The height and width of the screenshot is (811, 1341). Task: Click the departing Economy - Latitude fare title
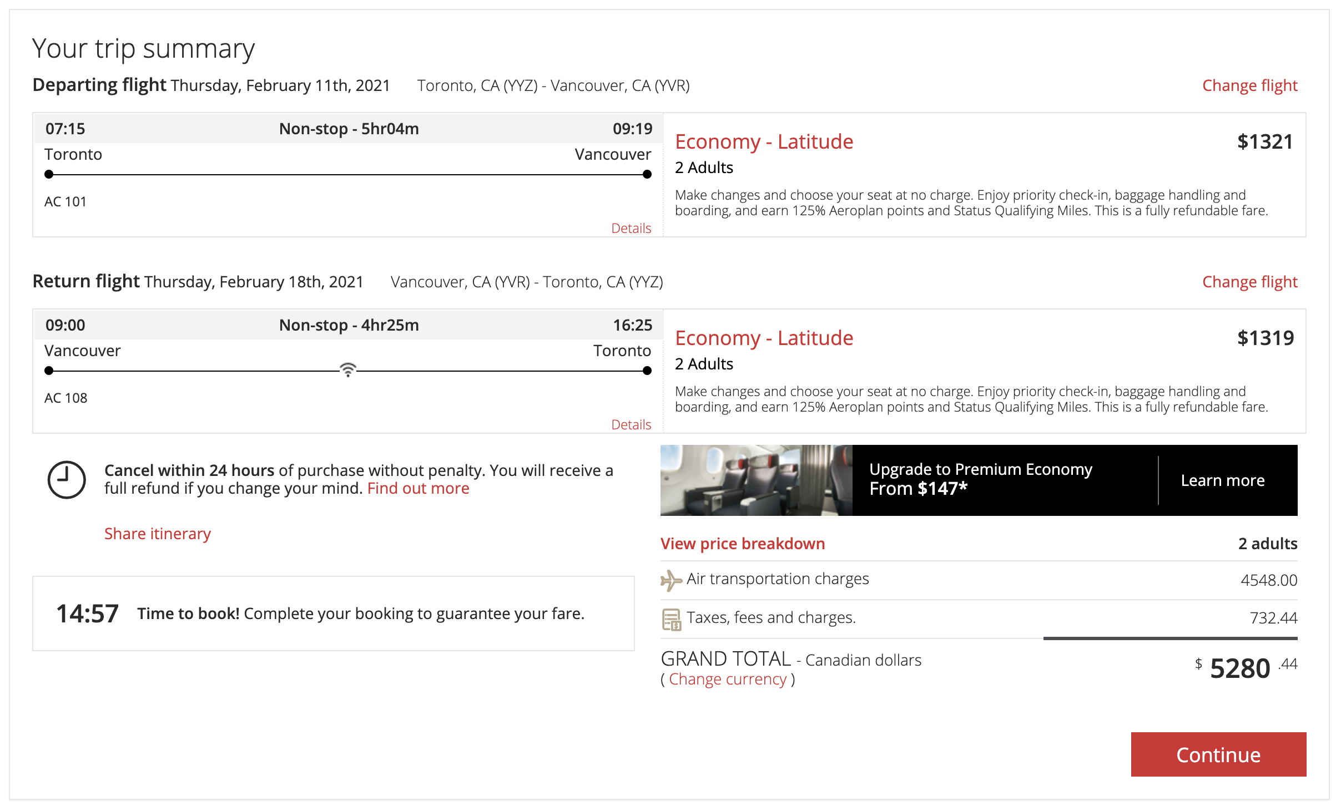[764, 141]
